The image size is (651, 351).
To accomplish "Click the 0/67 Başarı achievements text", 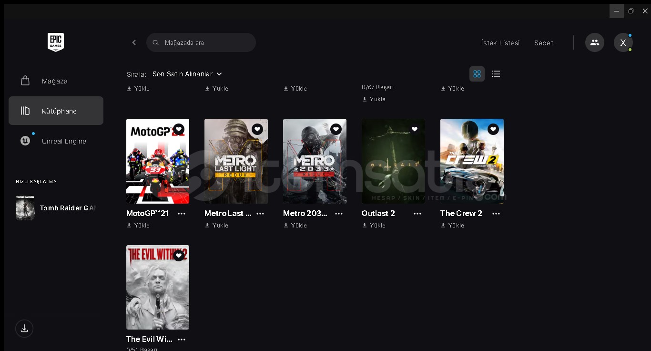I will point(378,87).
